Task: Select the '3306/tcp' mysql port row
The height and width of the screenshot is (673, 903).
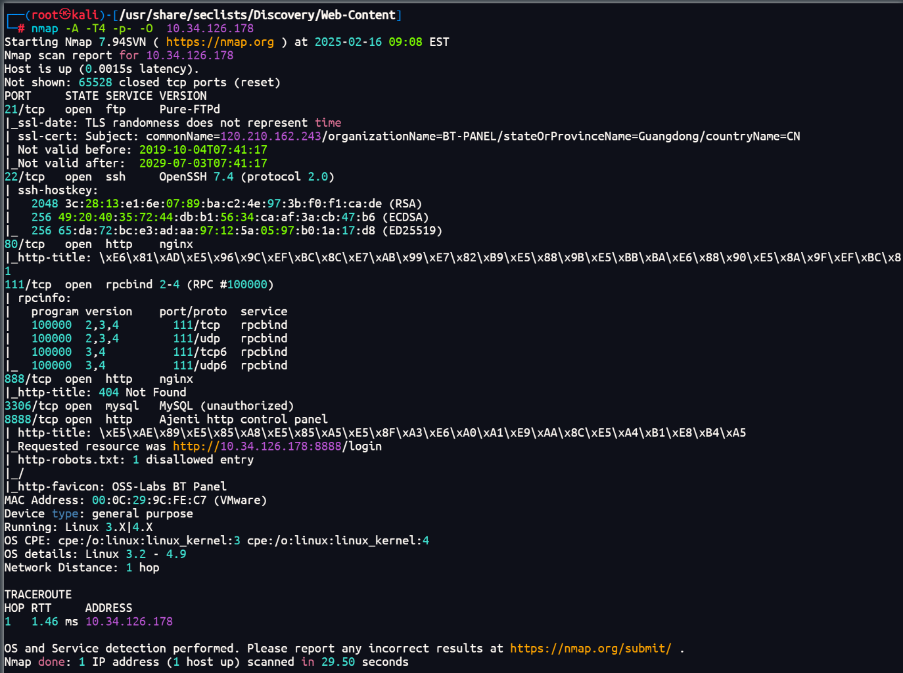Action: pos(149,406)
